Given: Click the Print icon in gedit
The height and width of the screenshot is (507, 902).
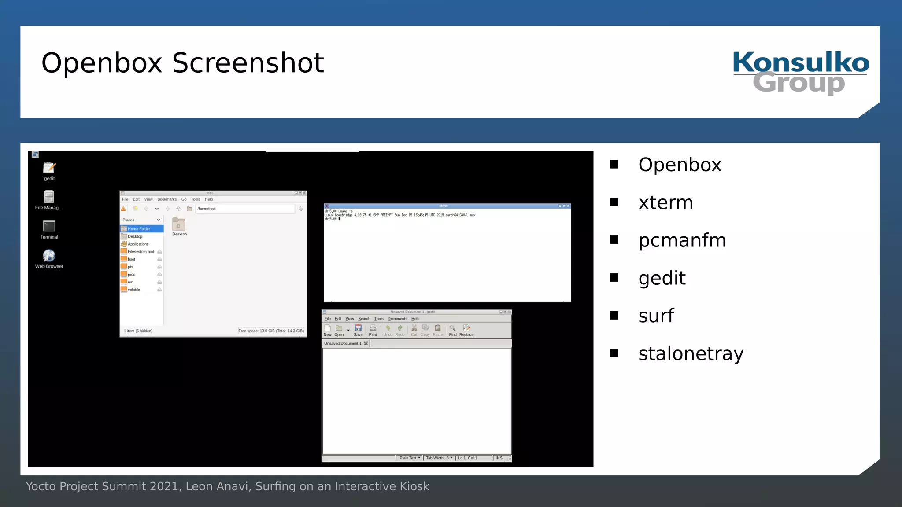Looking at the screenshot, I should click(373, 328).
